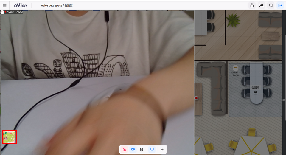286x155 pixels.
Task: Click the YouTube object on map
Action: point(196,98)
